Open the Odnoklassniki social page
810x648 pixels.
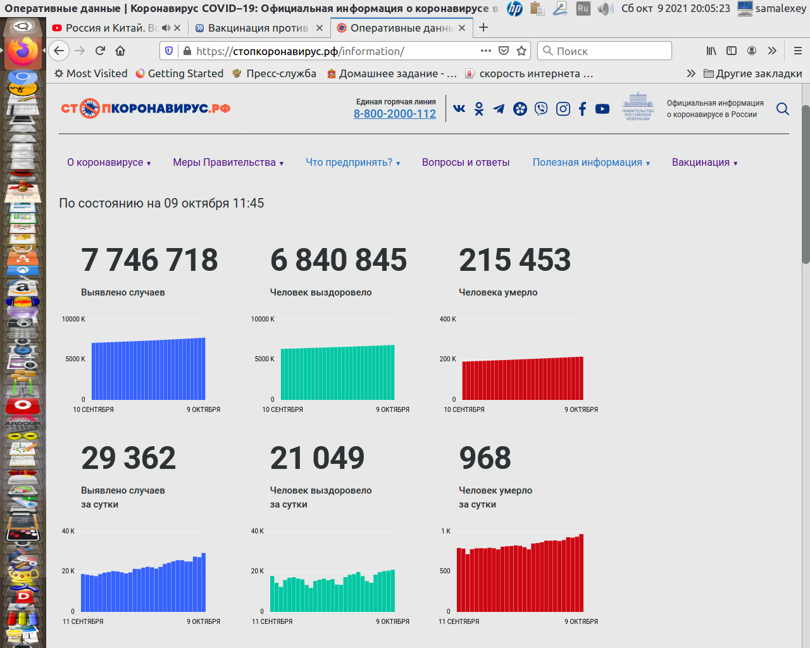pyautogui.click(x=479, y=109)
